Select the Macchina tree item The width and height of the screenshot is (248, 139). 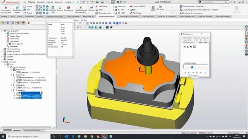pyautogui.click(x=18, y=34)
